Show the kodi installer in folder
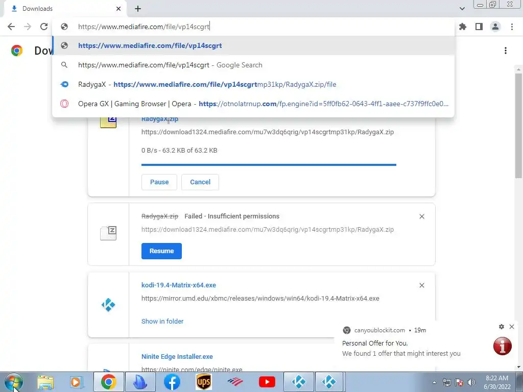Screen dimensions: 523x392 pos(162,322)
